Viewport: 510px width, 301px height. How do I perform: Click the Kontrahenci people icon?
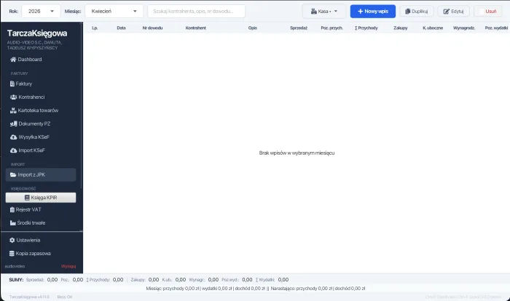tap(13, 97)
